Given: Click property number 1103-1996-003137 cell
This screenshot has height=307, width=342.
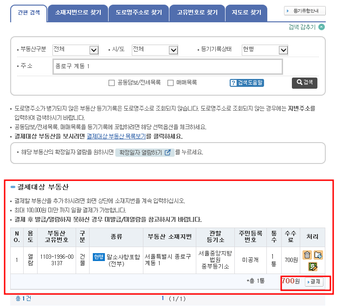Looking at the screenshot, I should [x=57, y=260].
